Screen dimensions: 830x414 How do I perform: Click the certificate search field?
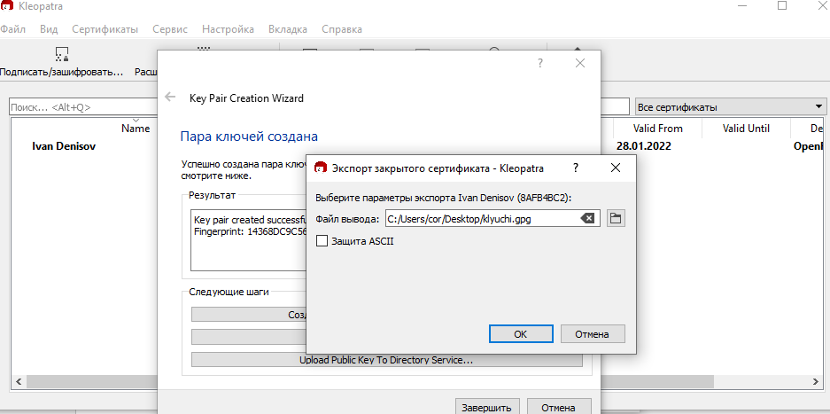pyautogui.click(x=83, y=107)
